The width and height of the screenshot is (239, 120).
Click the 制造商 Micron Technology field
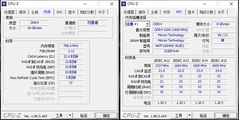tap(171, 35)
